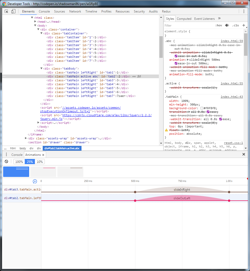This screenshot has width=250, height=271.
Task: Collapse the html class node
Action: coord(32,18)
